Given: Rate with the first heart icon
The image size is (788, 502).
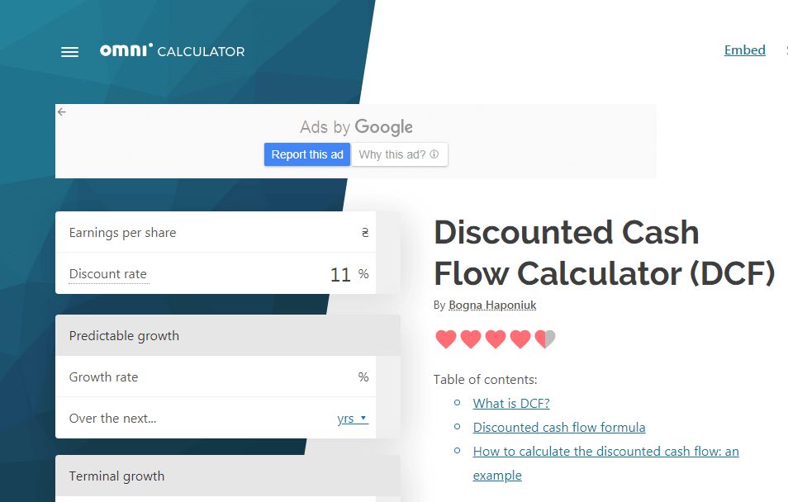Looking at the screenshot, I should click(x=446, y=339).
